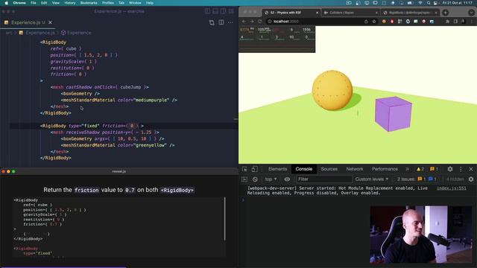Click the orange issues badge in DevTools tab bar

click(x=434, y=169)
